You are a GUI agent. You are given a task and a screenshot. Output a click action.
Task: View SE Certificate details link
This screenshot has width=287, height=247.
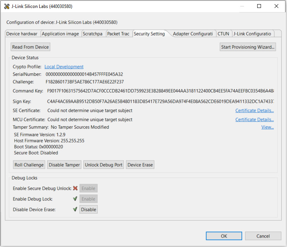(255, 111)
